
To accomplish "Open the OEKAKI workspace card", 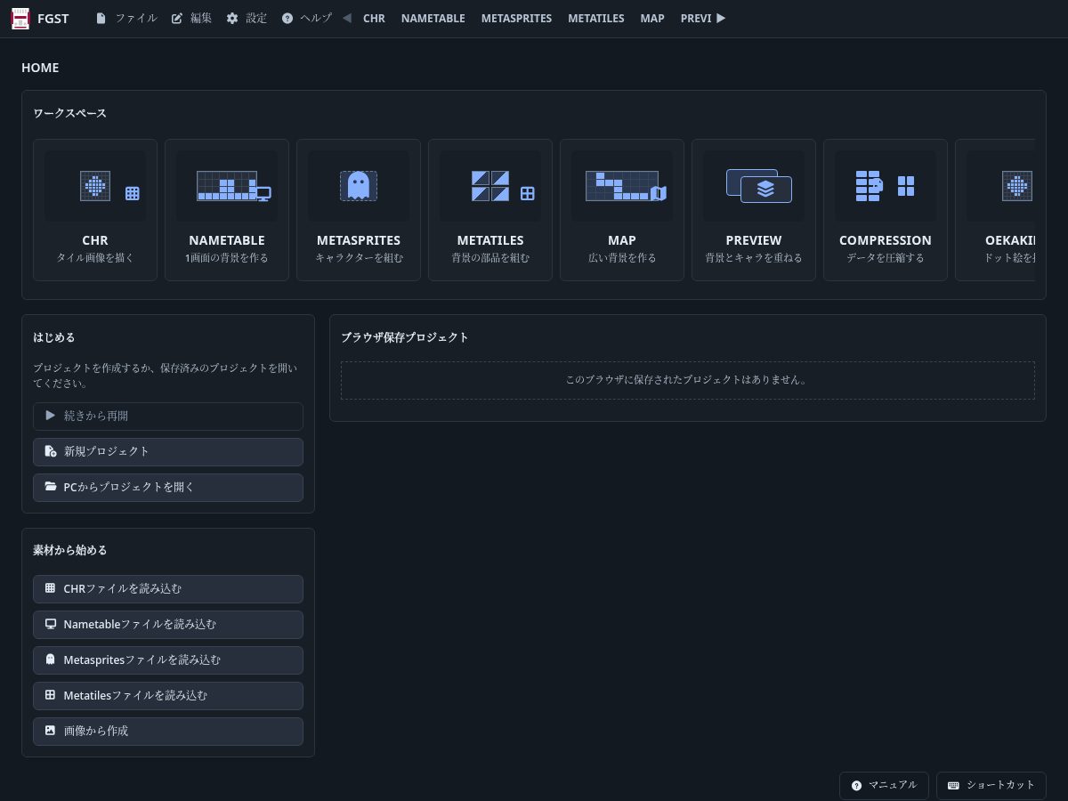I will [x=995, y=210].
